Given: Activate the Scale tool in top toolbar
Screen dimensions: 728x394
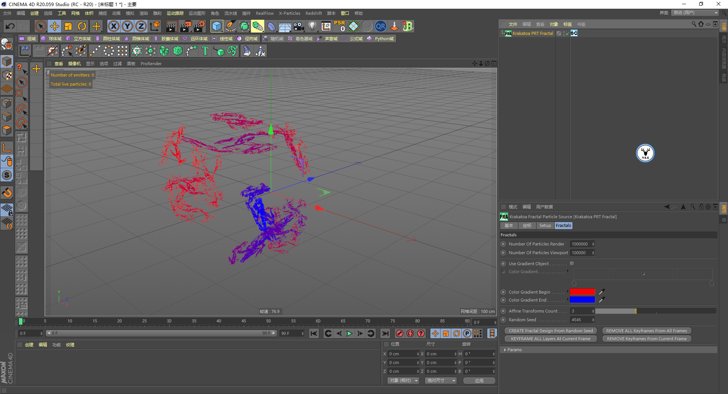Looking at the screenshot, I should pyautogui.click(x=68, y=26).
